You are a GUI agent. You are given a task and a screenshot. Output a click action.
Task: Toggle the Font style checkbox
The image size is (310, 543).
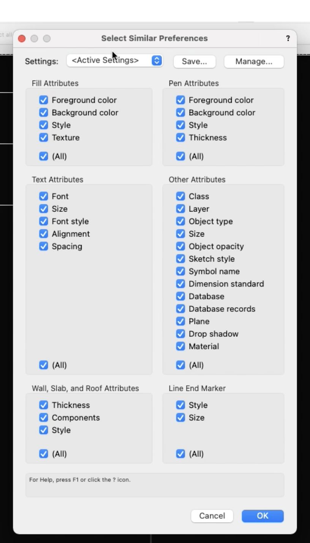pyautogui.click(x=44, y=221)
